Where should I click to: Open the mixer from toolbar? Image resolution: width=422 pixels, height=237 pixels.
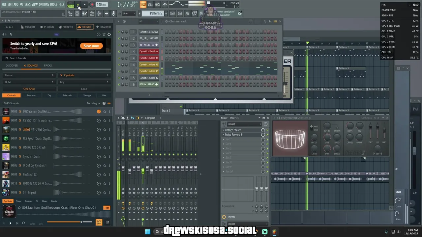tap(99, 13)
